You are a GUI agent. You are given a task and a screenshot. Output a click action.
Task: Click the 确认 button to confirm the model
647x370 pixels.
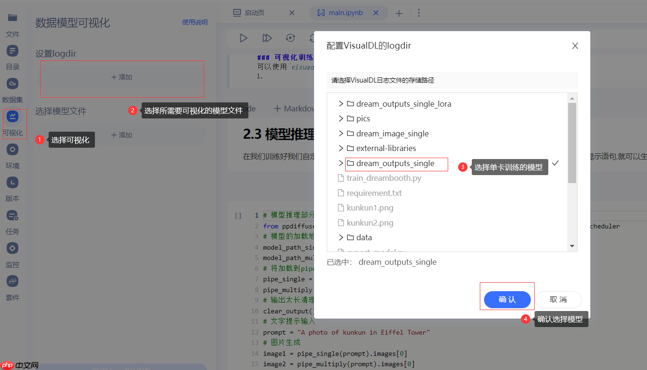(x=507, y=299)
